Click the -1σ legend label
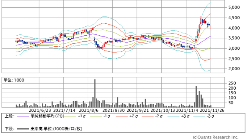Viewport: 247px width, 140px height. (x=107, y=116)
